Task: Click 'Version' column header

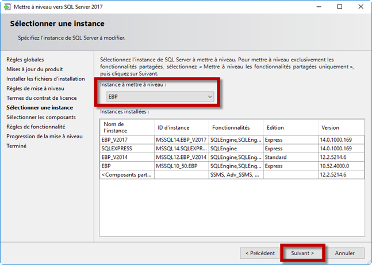Action: pos(341,127)
